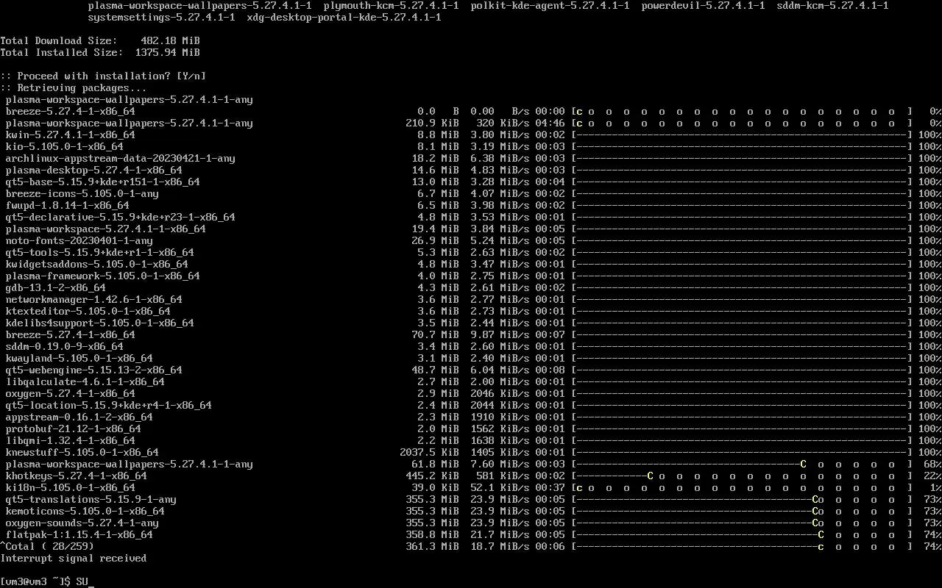Click systemsettings-5.27.4.1-1 in the package list
942x588 pixels.
point(162,18)
